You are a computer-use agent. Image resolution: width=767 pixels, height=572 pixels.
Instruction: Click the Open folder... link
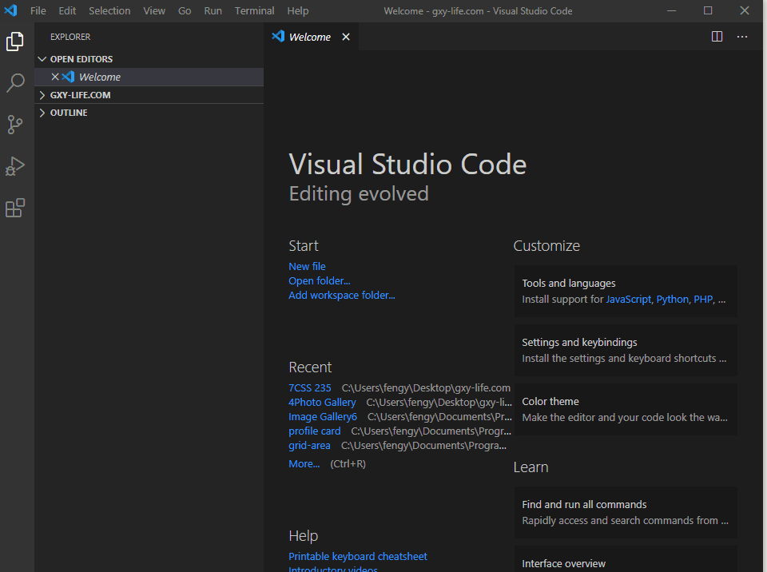[319, 281]
